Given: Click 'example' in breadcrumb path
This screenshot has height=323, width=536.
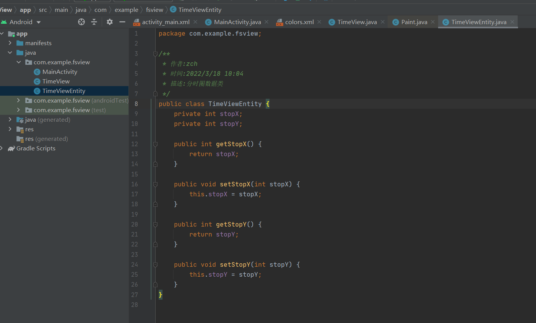Looking at the screenshot, I should (127, 10).
